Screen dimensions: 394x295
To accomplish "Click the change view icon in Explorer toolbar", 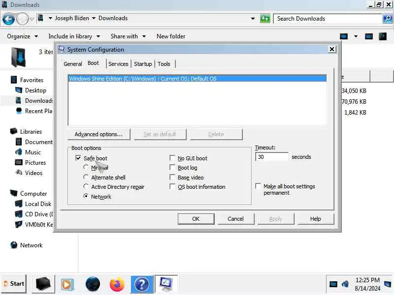I will (344, 36).
